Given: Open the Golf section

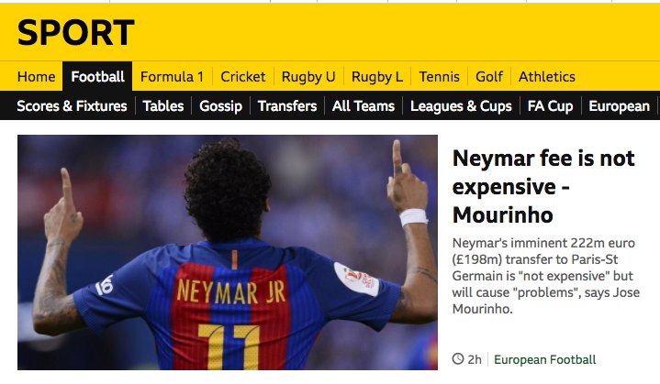Looking at the screenshot, I should coord(489,77).
